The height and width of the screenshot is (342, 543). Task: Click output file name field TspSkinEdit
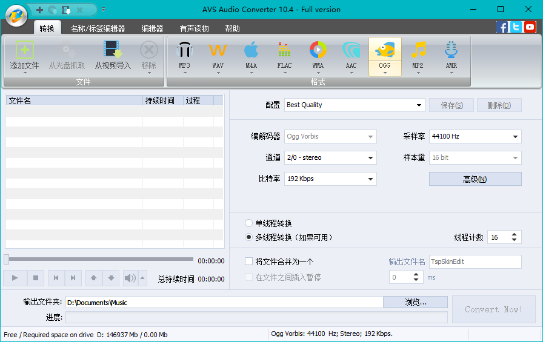click(475, 261)
